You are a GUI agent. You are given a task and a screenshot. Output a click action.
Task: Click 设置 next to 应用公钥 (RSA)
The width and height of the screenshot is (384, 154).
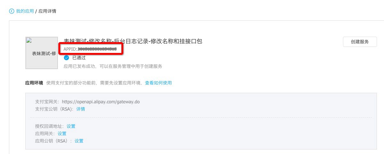tap(79, 141)
